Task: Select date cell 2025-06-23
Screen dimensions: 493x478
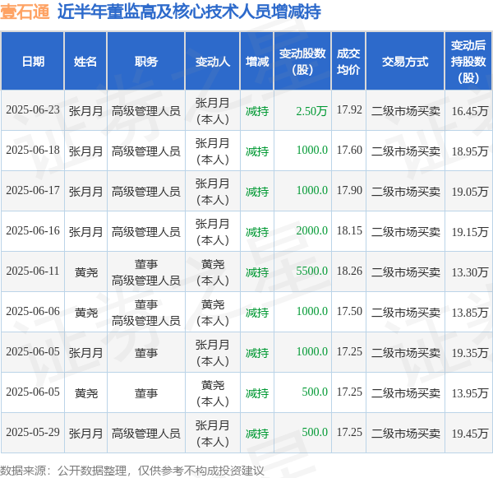Action: tap(33, 110)
